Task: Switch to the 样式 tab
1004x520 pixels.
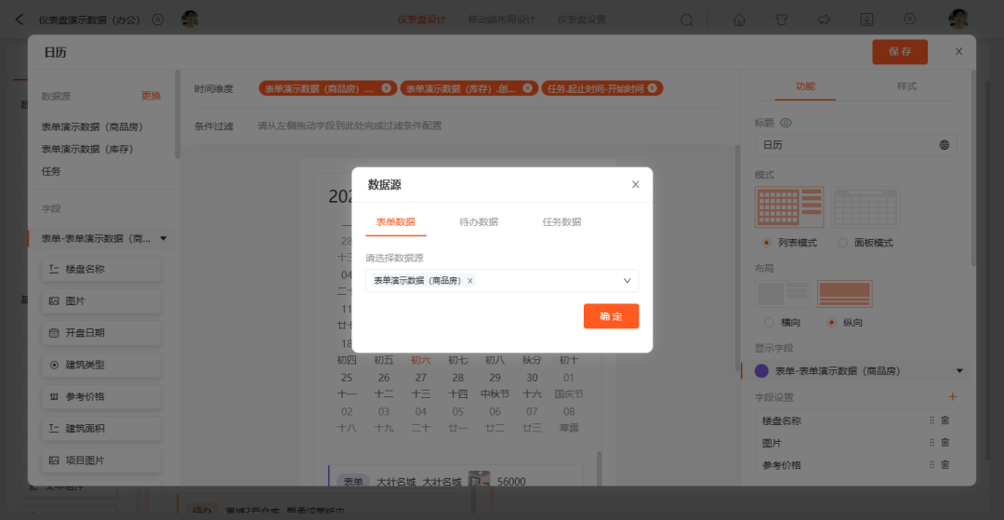Action: tap(907, 87)
